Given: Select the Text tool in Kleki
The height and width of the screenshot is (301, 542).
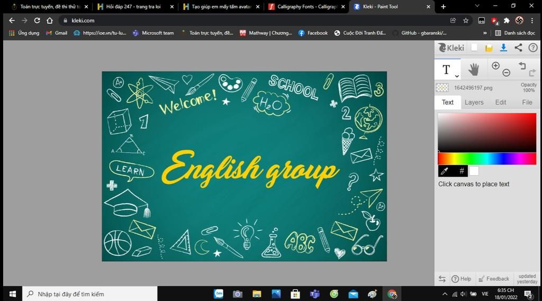Looking at the screenshot, I should click(446, 69).
